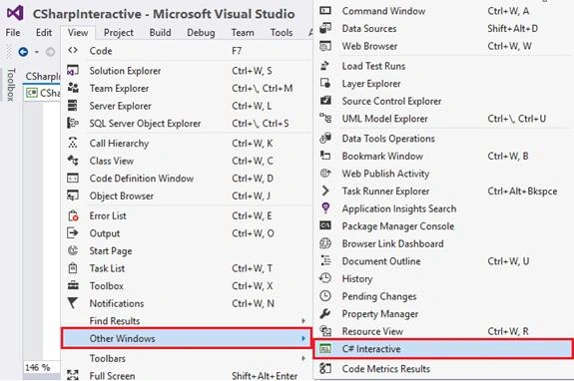Click the Server Explorer icon
The width and height of the screenshot is (574, 381).
(73, 106)
